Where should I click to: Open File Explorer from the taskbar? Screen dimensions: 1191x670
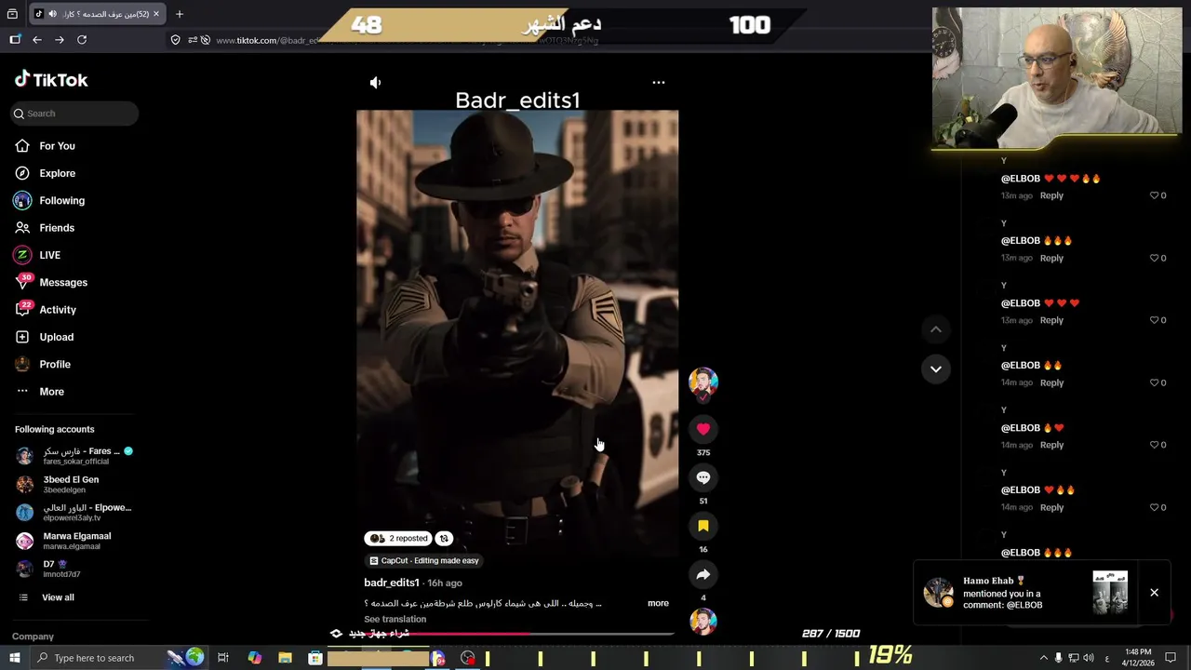pyautogui.click(x=285, y=658)
